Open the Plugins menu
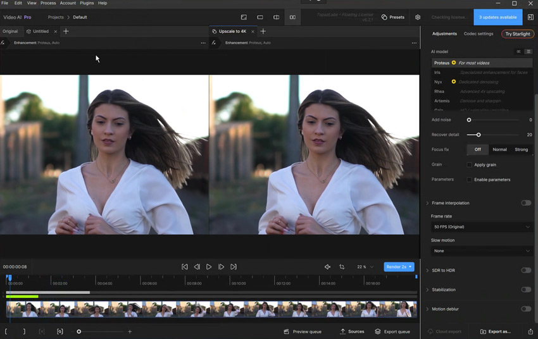 (87, 3)
